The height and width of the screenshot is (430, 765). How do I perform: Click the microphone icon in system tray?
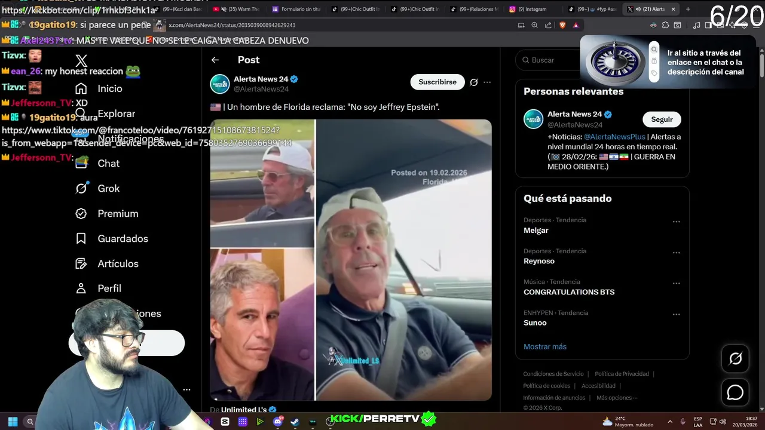point(683,422)
